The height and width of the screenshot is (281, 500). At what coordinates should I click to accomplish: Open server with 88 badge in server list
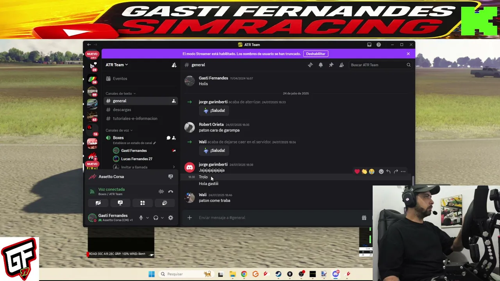coord(92,91)
